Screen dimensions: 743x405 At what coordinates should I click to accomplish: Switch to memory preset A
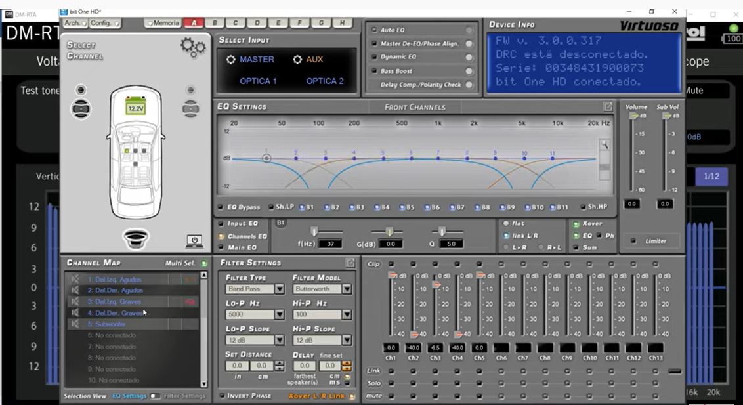[x=194, y=23]
